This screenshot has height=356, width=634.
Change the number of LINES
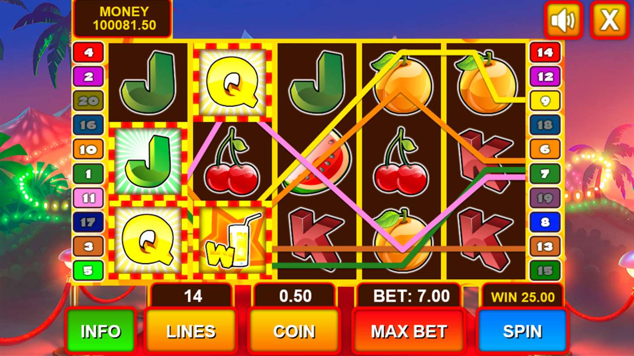click(191, 331)
